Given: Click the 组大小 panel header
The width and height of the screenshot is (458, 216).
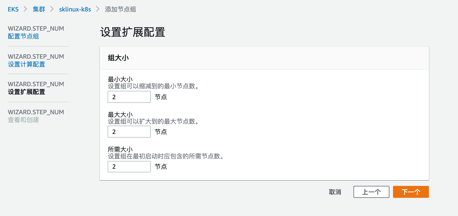Looking at the screenshot, I should (x=118, y=58).
